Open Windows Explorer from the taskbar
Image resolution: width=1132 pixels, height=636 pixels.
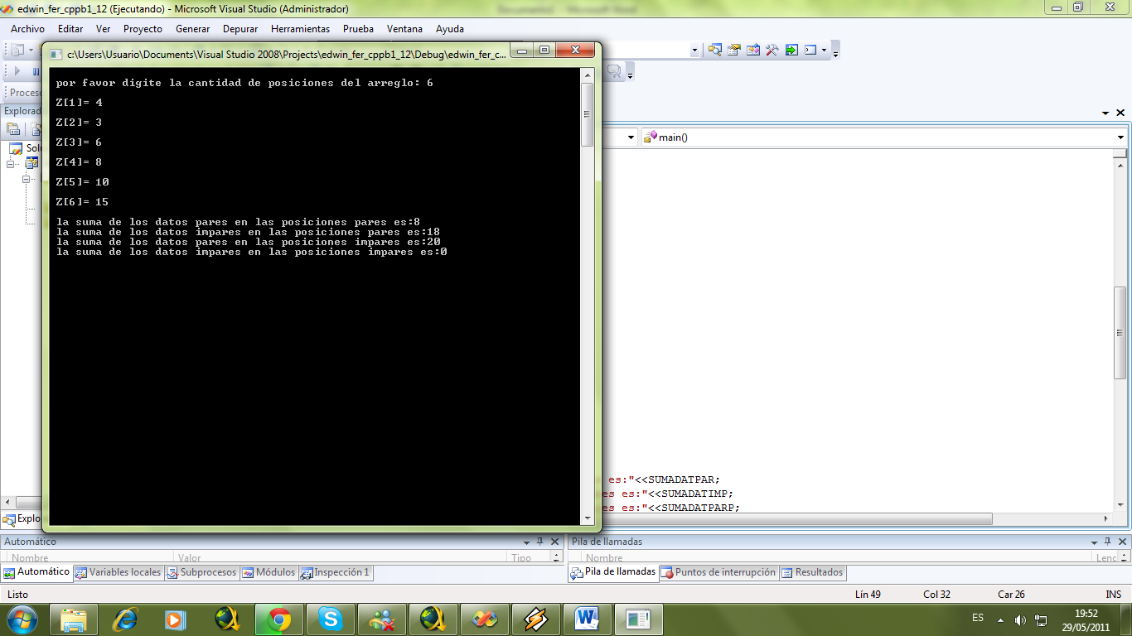click(x=74, y=619)
